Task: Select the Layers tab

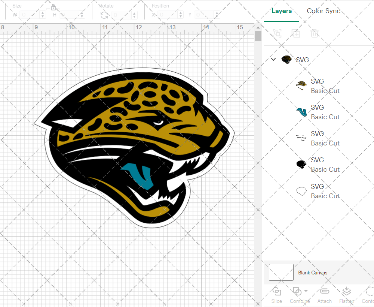Action: (x=282, y=11)
